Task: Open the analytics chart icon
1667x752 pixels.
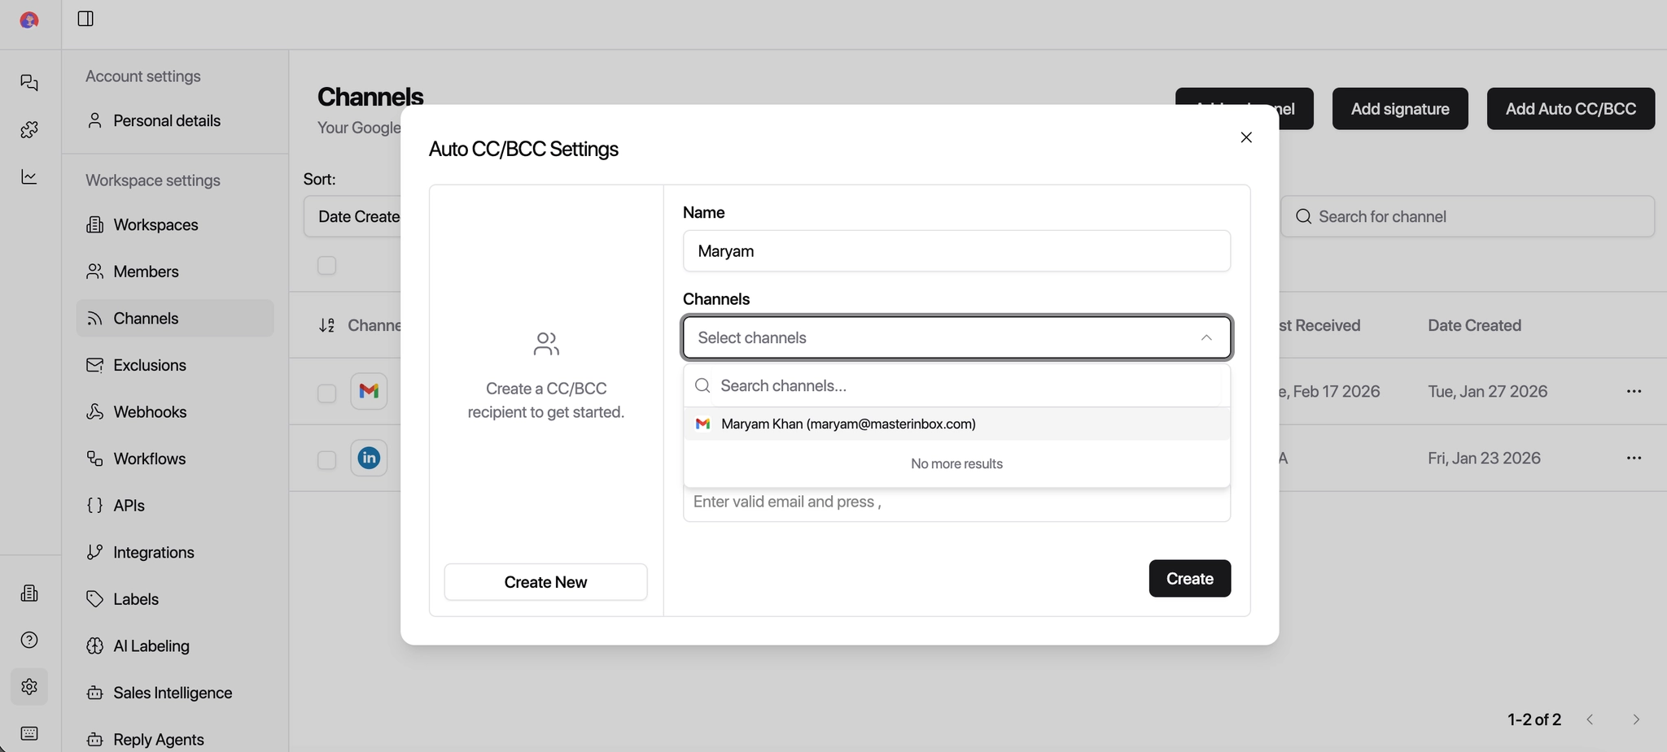Action: [x=29, y=176]
